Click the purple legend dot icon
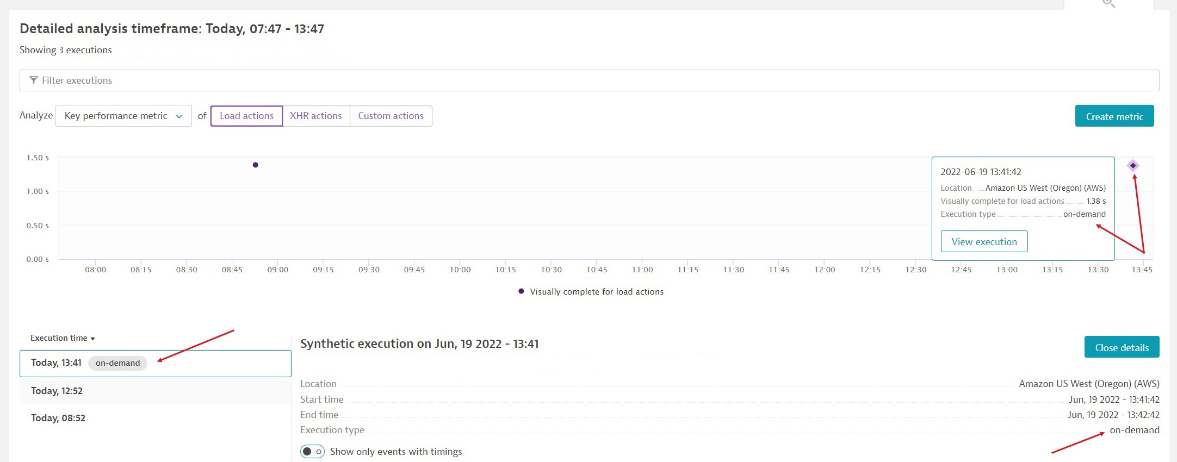 [x=521, y=291]
